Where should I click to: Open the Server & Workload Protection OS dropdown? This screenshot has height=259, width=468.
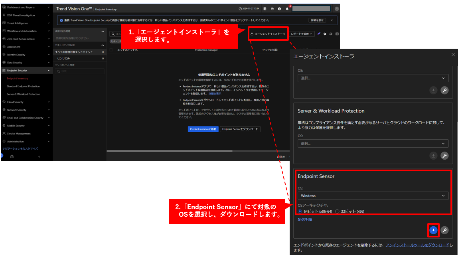(373, 143)
